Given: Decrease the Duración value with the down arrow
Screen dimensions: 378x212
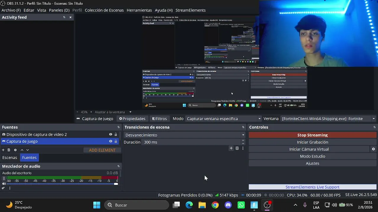Looking at the screenshot, I should pos(243,144).
